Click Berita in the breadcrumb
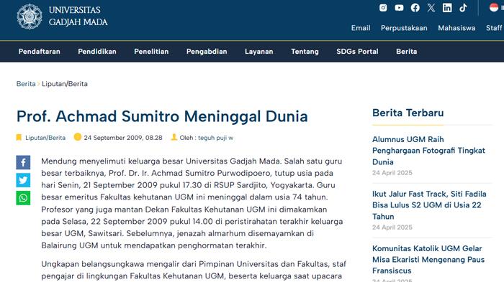 [x=26, y=84]
